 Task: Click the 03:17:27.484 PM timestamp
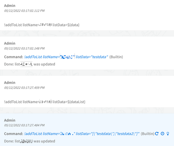click(25, 125)
